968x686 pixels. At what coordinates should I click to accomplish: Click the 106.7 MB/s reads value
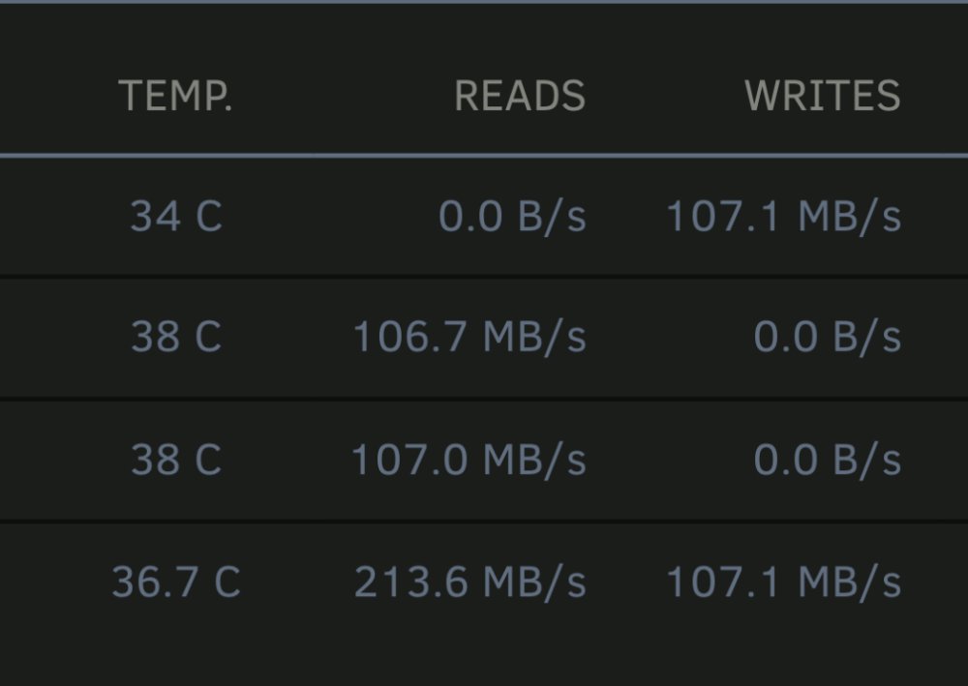coord(469,337)
